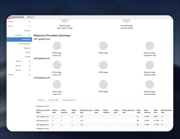Click VCPUs allocation ratio 16.0 in os03 row

coord(81,125)
